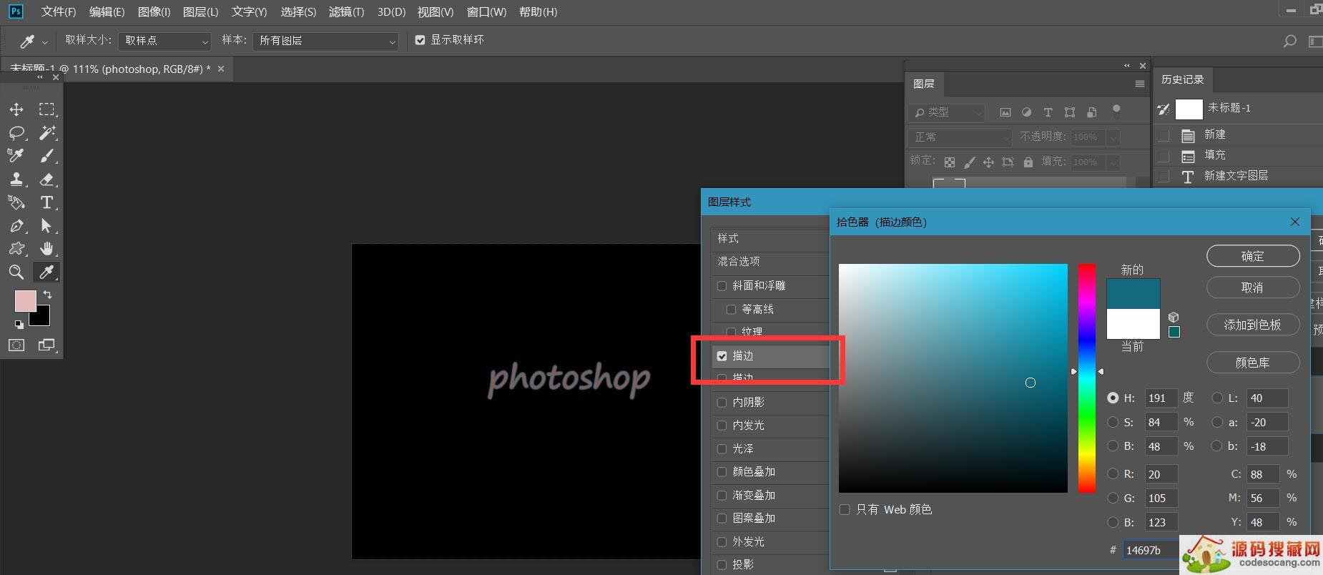Open the 滤镜(T) menu

click(346, 12)
